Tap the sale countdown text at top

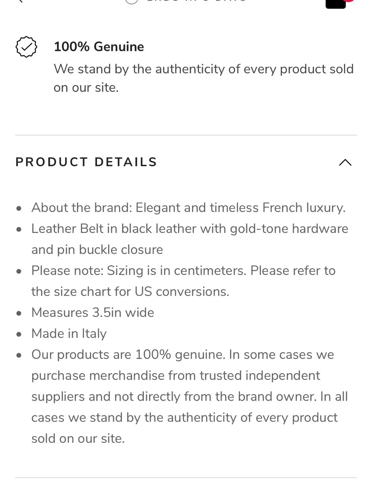pyautogui.click(x=196, y=1)
